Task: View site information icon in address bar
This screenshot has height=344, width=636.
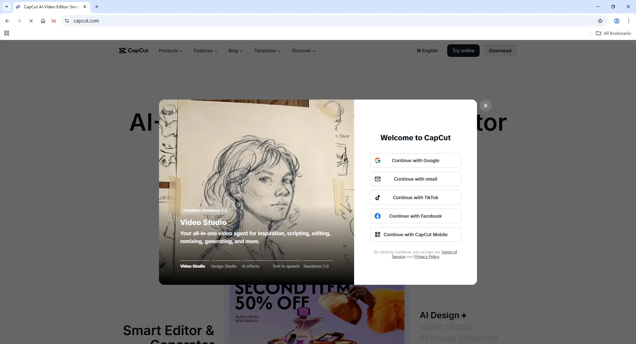Action: point(67,21)
